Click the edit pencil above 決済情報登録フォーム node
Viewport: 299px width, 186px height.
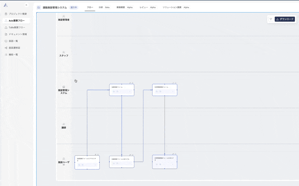(173, 83)
